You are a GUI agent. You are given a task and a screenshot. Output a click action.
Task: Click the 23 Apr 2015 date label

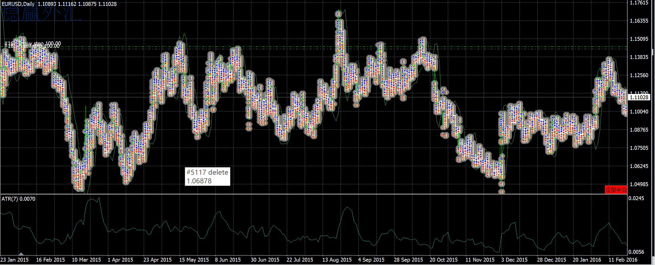(x=158, y=260)
